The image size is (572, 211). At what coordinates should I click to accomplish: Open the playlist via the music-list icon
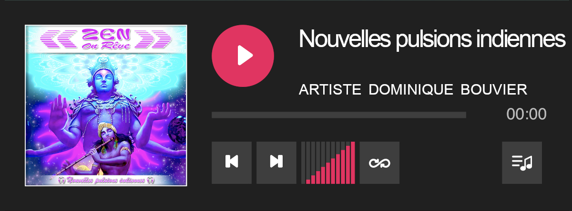point(522,163)
